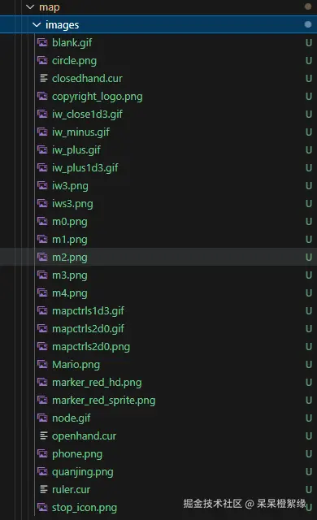Open the file iw_plus1d3.gif

pyautogui.click(x=85, y=168)
